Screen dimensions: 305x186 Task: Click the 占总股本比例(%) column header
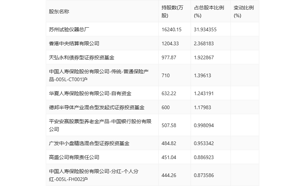[x=209, y=11]
